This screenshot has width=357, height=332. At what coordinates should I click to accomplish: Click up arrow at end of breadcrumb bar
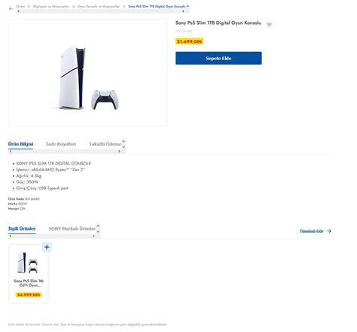tap(188, 6)
